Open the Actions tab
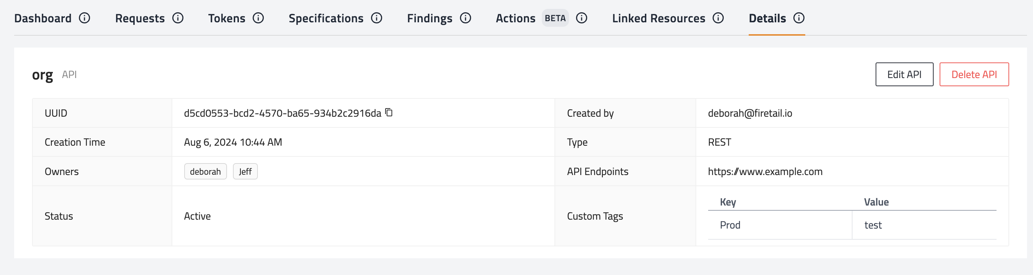Image resolution: width=1033 pixels, height=275 pixels. (x=515, y=19)
